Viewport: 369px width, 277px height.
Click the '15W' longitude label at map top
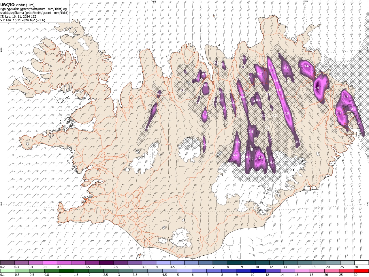[x=305, y=1]
